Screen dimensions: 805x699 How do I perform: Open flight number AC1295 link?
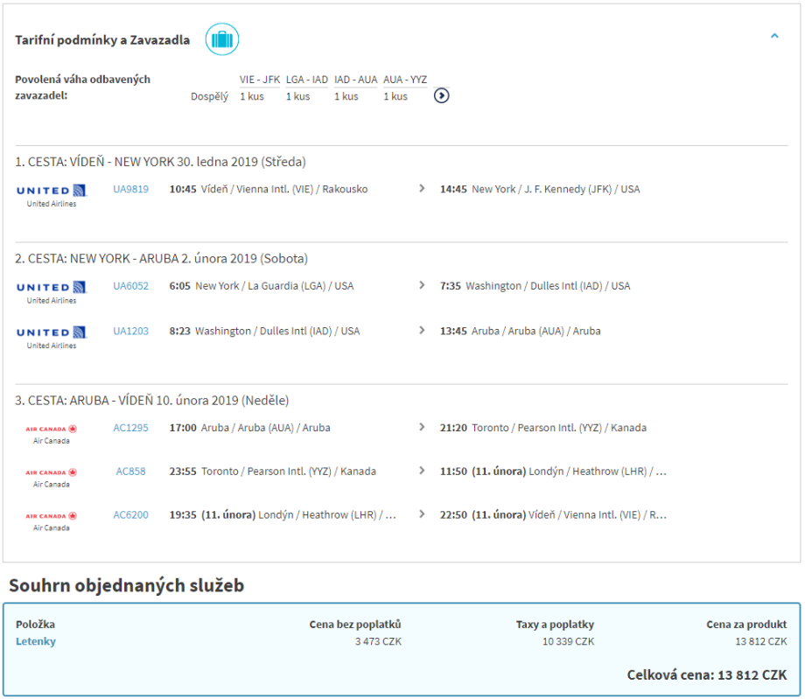pyautogui.click(x=130, y=428)
